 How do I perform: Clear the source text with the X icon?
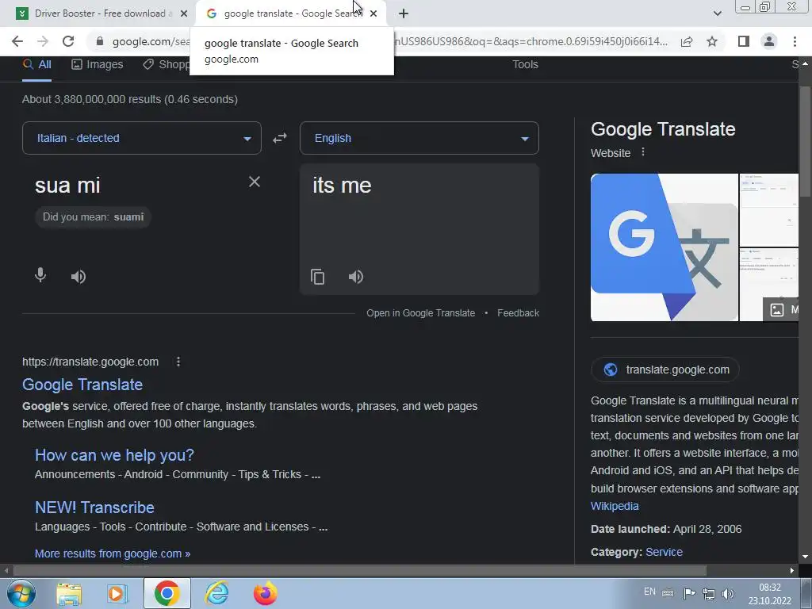pyautogui.click(x=255, y=182)
